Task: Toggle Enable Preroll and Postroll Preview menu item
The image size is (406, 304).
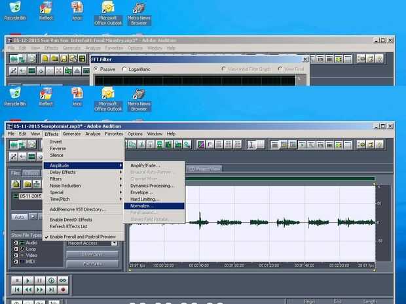Action: pyautogui.click(x=83, y=237)
